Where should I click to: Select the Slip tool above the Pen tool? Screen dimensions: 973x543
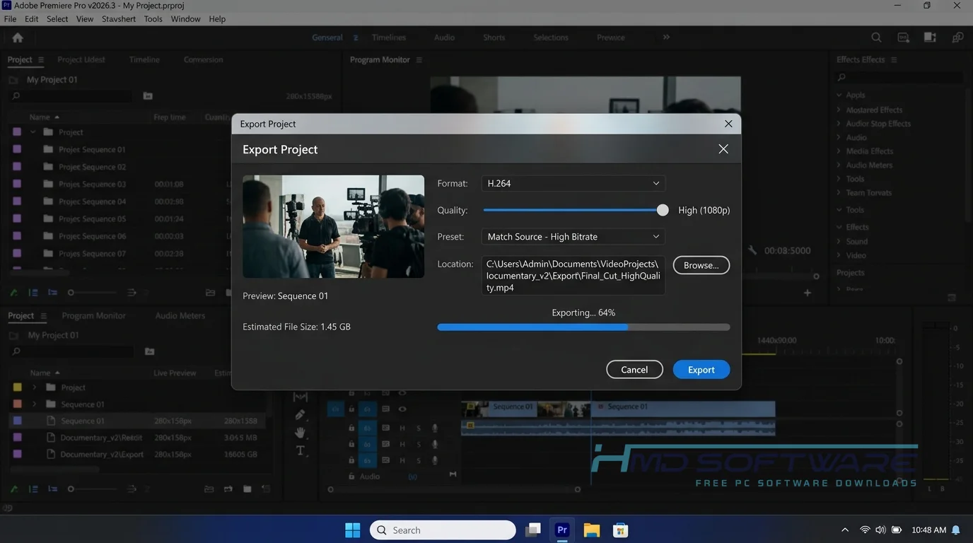(301, 397)
